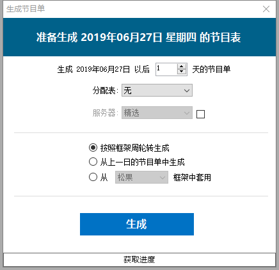This screenshot has height=270, width=279.
Task: Increase the days count with up arrow
Action: tap(182, 67)
